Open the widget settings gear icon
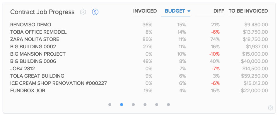Viewport: 278px width, 116px height. click(x=83, y=12)
